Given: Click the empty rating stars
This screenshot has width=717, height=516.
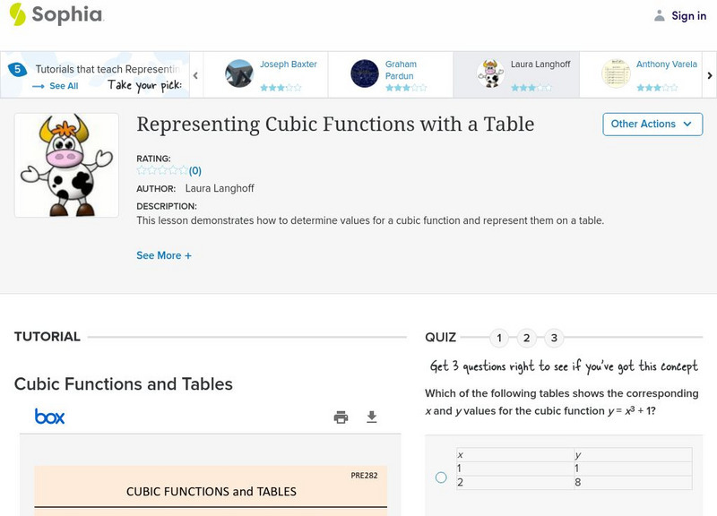Looking at the screenshot, I should click(x=162, y=170).
